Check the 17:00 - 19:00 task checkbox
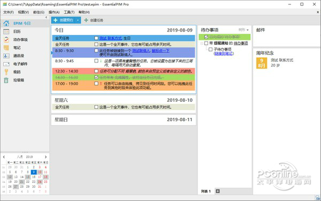Image resolution: width=321 pixels, height=201 pixels. point(96,84)
